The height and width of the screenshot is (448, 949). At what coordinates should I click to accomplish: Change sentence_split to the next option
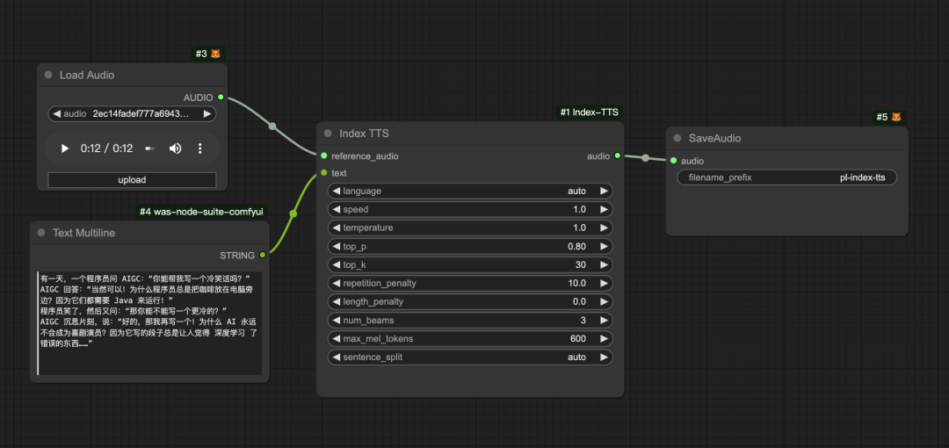(604, 358)
